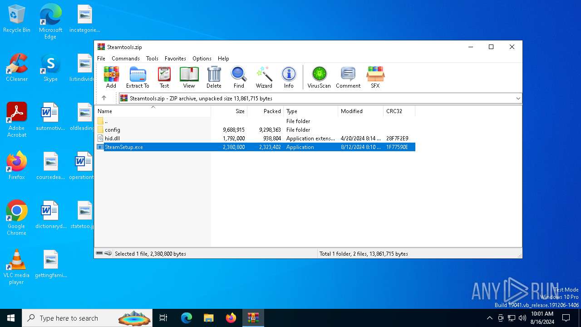
Task: Expand the archive path dropdown
Action: pyautogui.click(x=518, y=98)
